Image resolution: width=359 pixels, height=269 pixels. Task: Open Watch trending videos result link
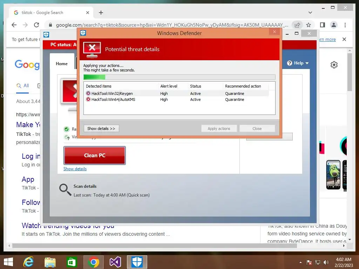pos(68,226)
